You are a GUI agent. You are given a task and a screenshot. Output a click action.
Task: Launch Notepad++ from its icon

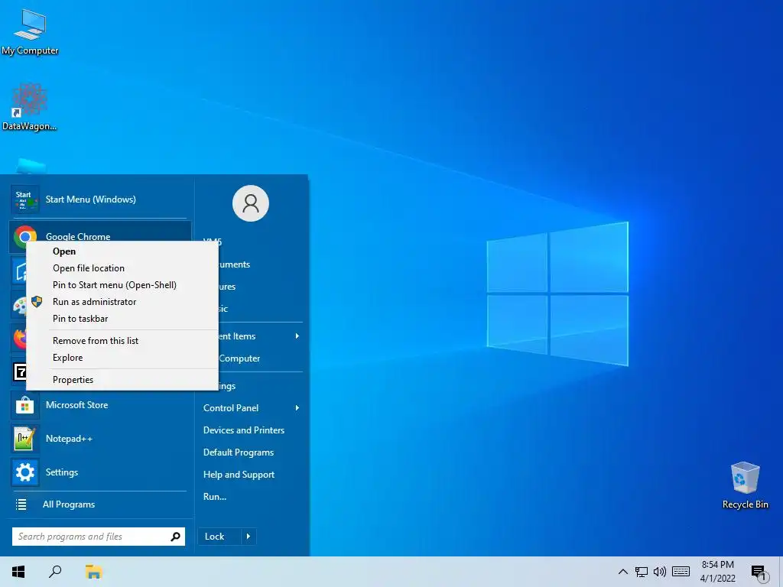pyautogui.click(x=25, y=439)
